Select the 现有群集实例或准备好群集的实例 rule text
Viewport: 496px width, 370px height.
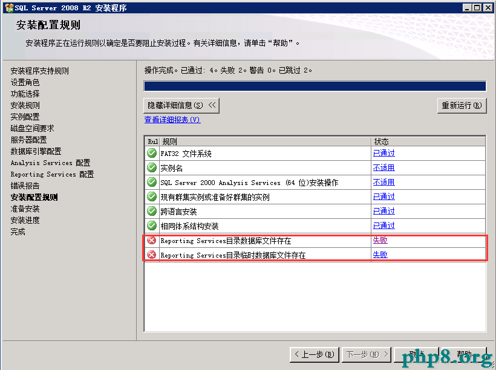[215, 197]
